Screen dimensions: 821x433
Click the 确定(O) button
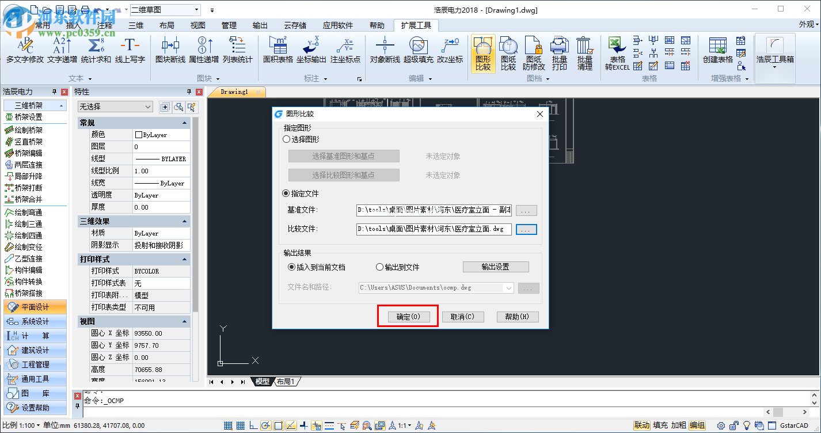point(409,317)
